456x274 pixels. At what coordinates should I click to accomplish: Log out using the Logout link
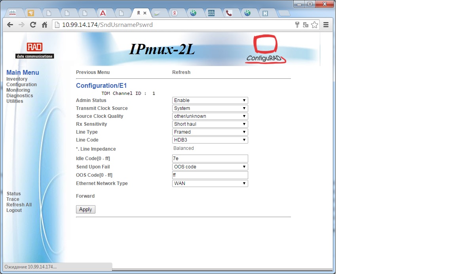pyautogui.click(x=14, y=210)
